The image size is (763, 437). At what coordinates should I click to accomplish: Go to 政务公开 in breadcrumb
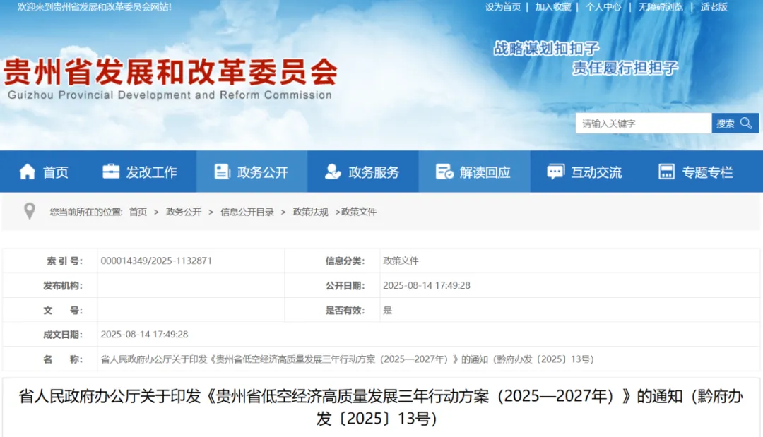point(184,212)
